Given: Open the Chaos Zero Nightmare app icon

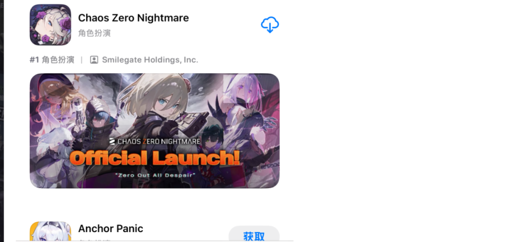Looking at the screenshot, I should (50, 25).
